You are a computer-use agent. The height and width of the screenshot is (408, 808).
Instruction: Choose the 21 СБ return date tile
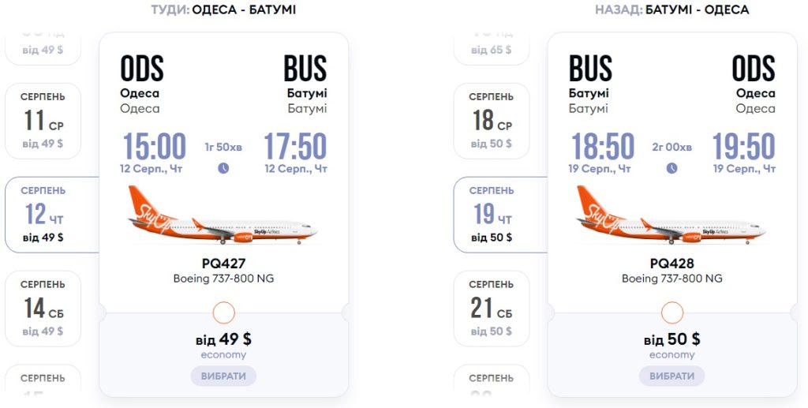492,308
